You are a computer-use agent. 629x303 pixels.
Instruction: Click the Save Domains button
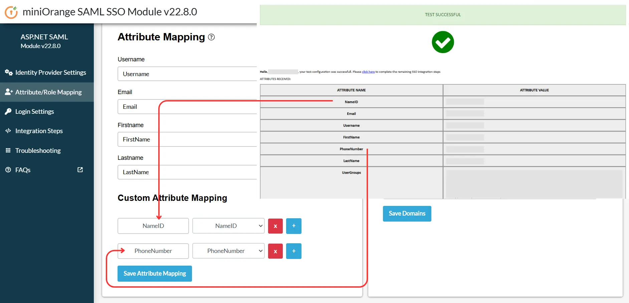coord(407,214)
